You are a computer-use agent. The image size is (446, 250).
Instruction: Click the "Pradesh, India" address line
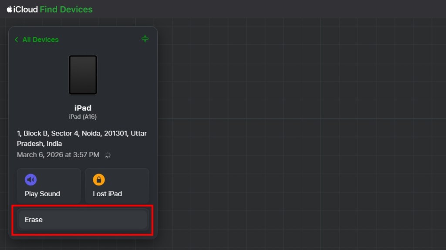39,144
